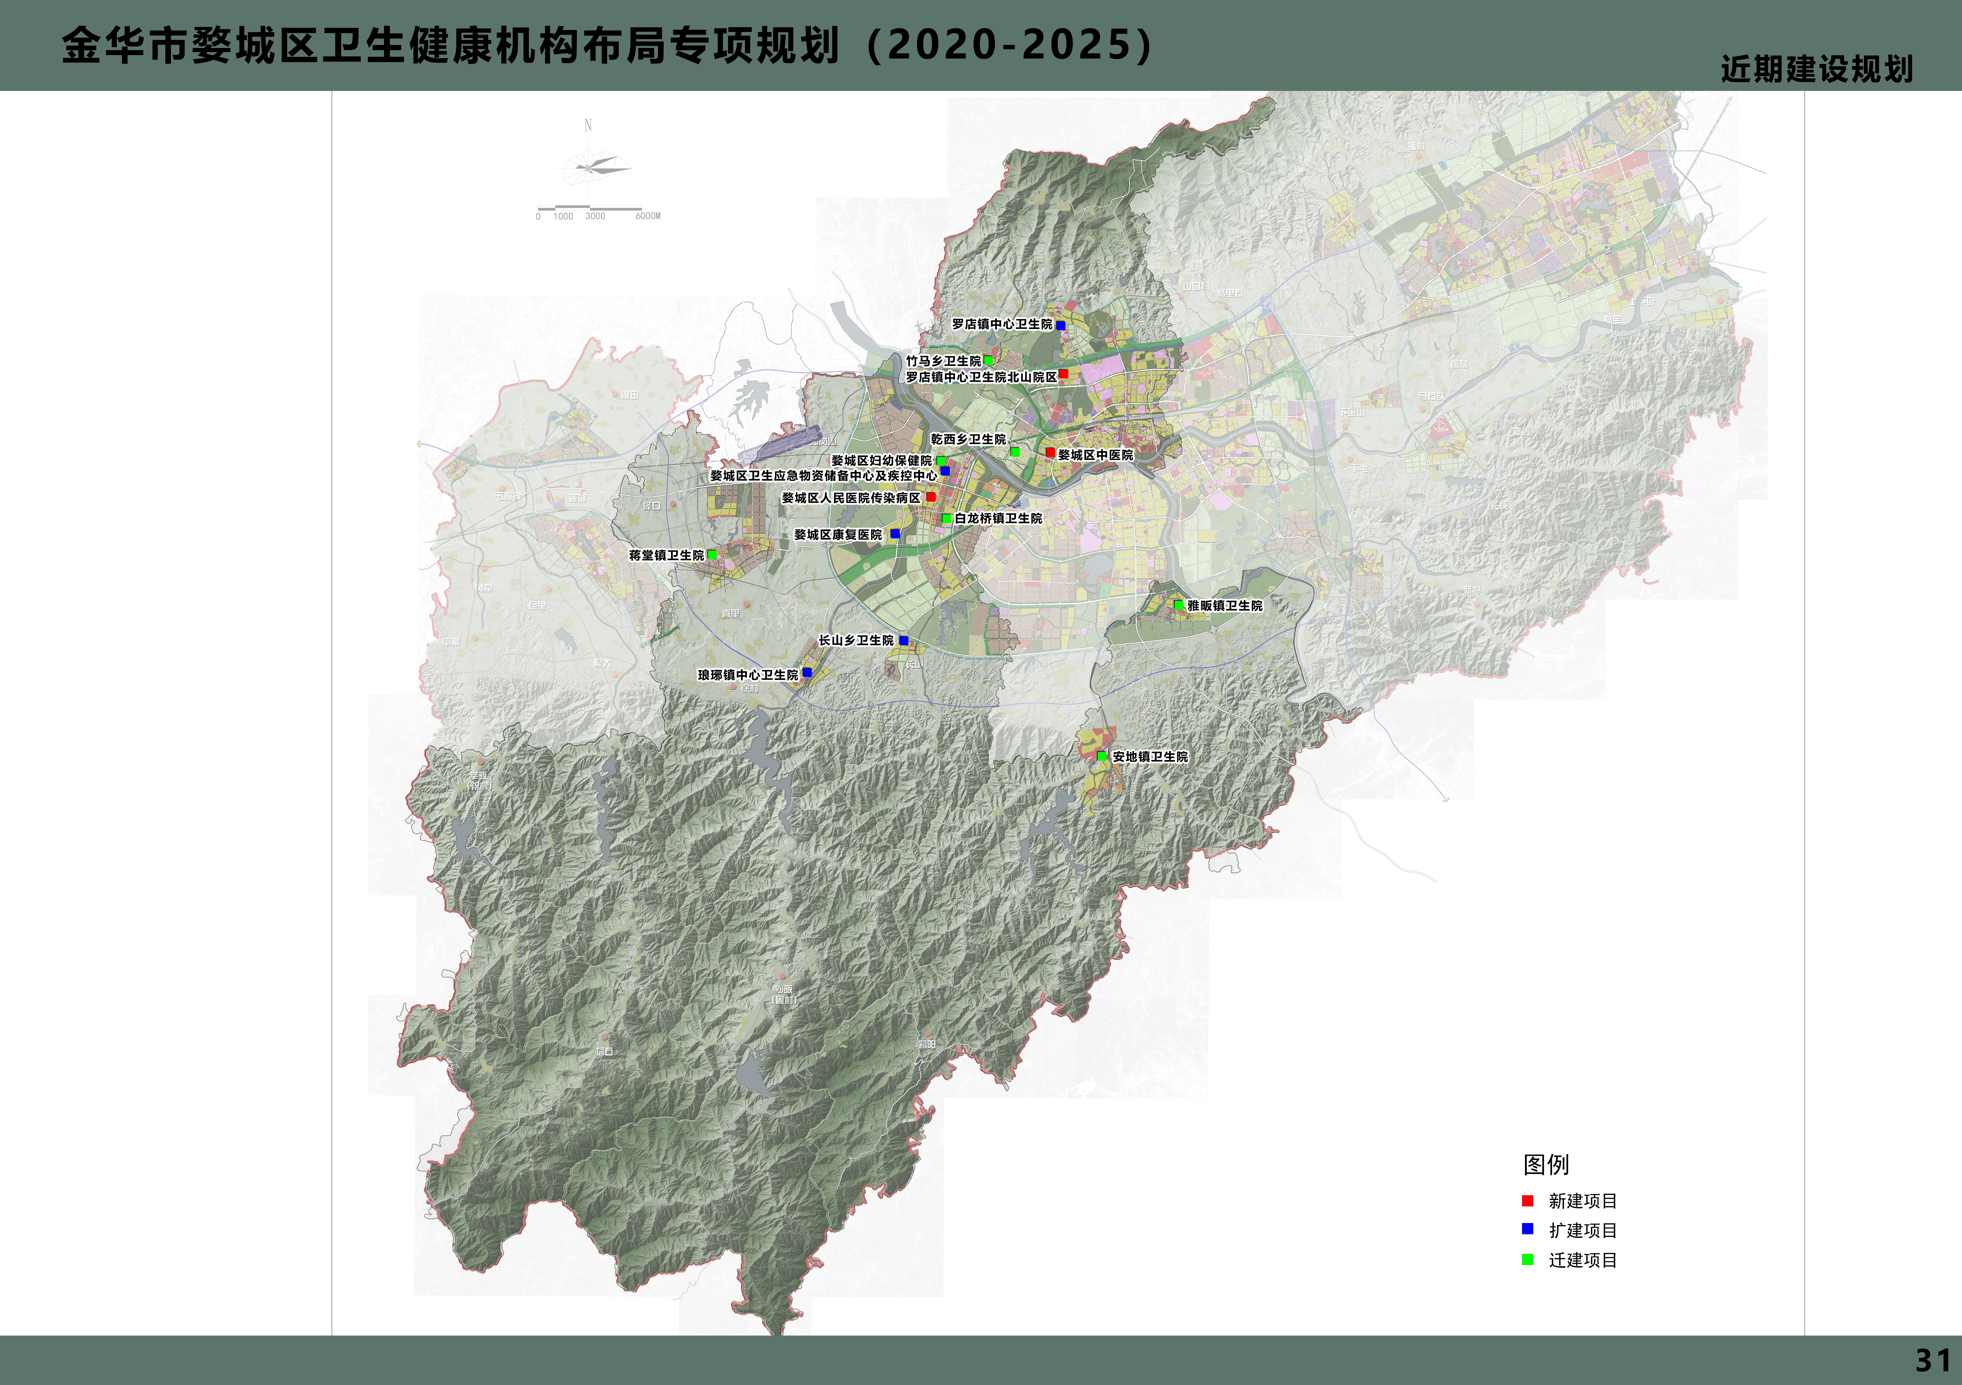The width and height of the screenshot is (1962, 1385).
Task: Click the 安地镇卫生院 text label
Action: [1150, 757]
